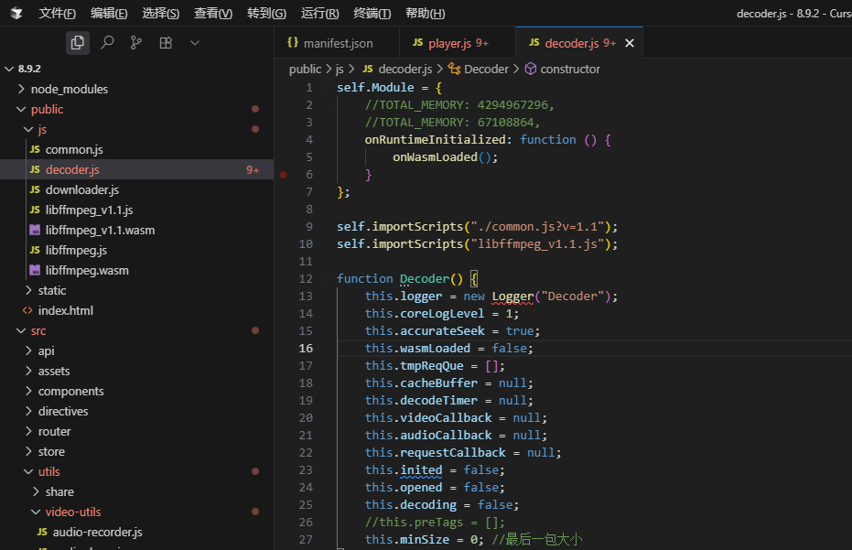
Task: Click the Cursor app logo icon
Action: coord(16,13)
